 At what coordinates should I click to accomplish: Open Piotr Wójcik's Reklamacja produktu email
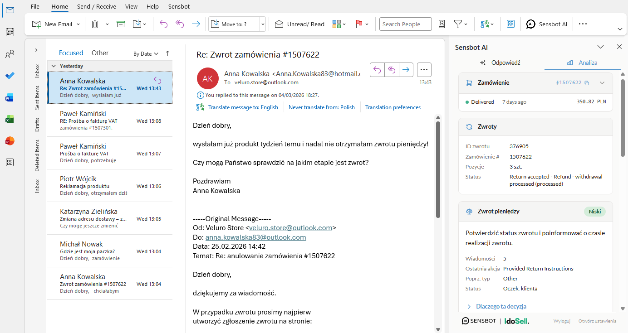point(110,186)
